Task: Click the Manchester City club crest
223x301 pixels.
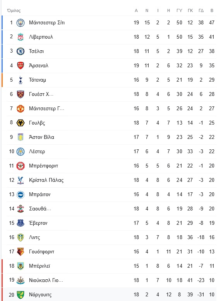Action: pos(21,23)
